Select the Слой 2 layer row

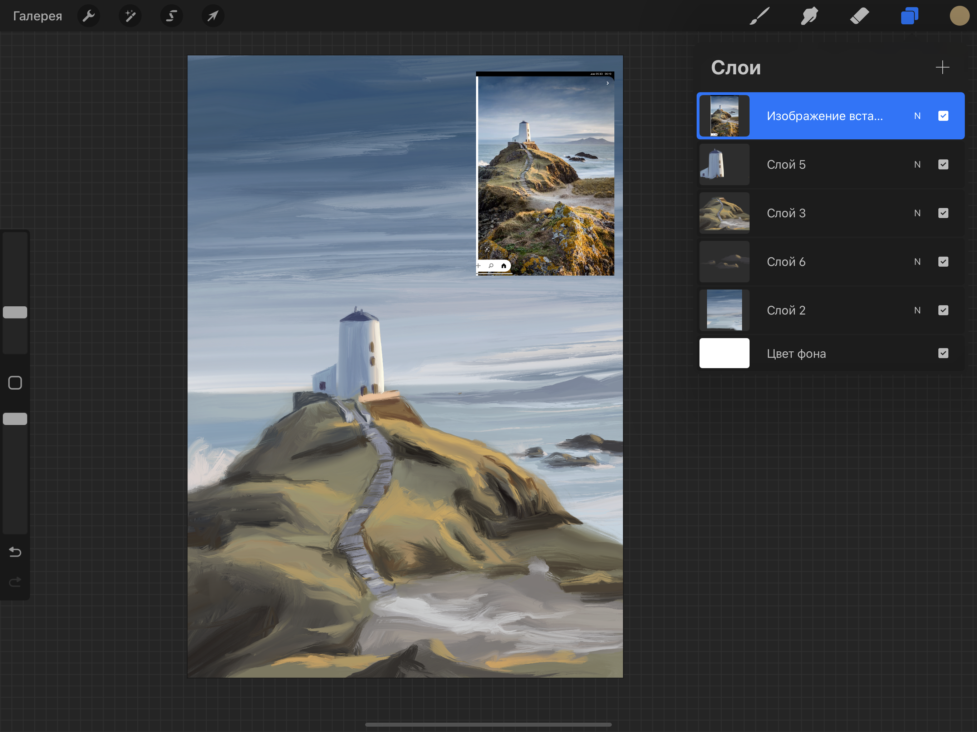[830, 310]
